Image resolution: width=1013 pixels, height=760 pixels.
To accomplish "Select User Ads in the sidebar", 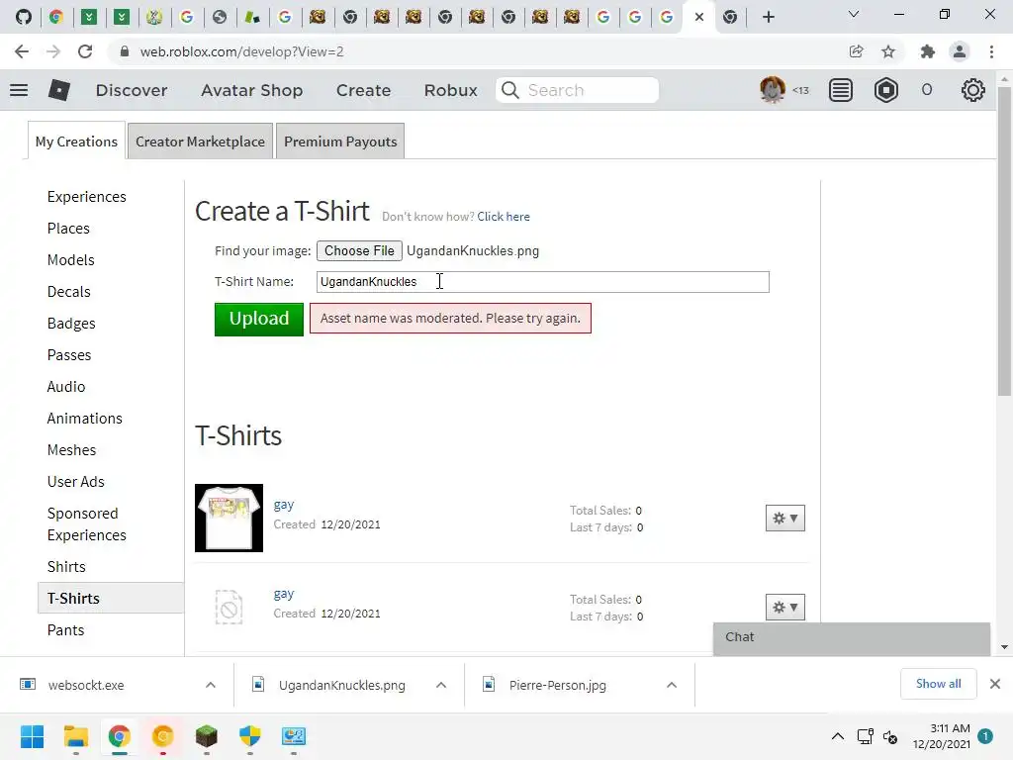I will (75, 482).
